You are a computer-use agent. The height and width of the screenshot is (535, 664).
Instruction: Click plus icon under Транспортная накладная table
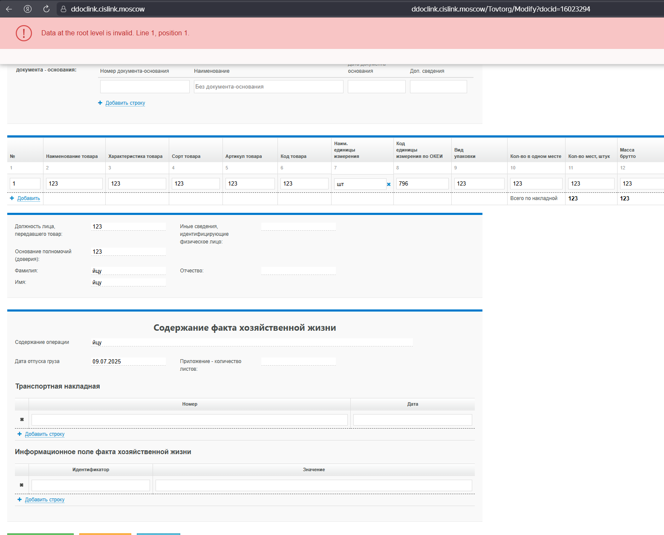20,434
